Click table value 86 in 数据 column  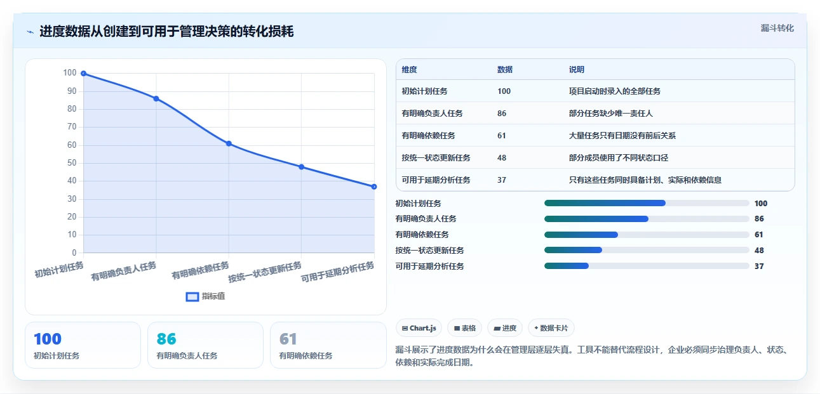pyautogui.click(x=502, y=114)
